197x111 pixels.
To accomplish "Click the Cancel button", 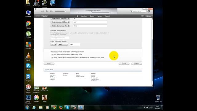I will tap(124, 64).
